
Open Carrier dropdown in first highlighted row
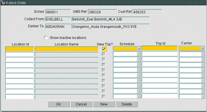coord(203,49)
